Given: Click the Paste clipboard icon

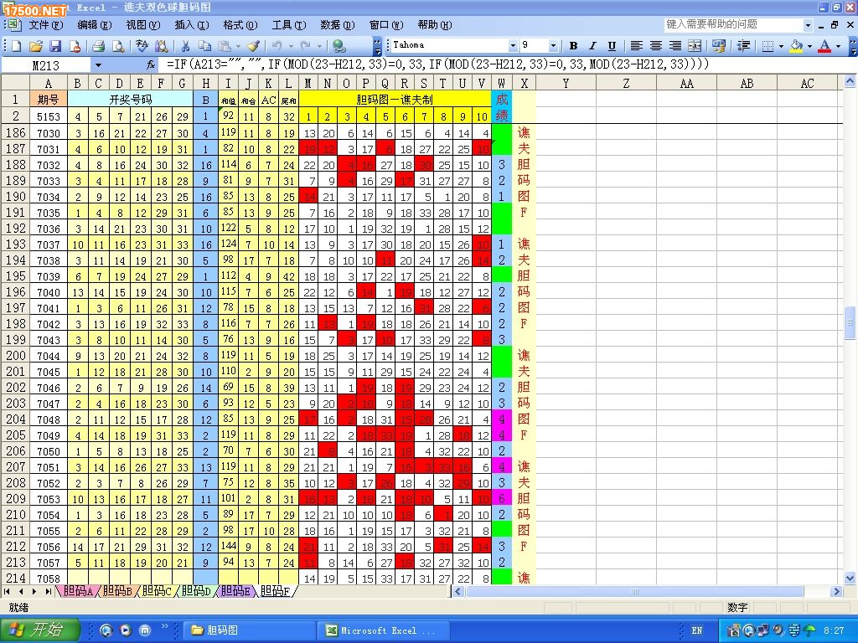Looking at the screenshot, I should coord(225,46).
